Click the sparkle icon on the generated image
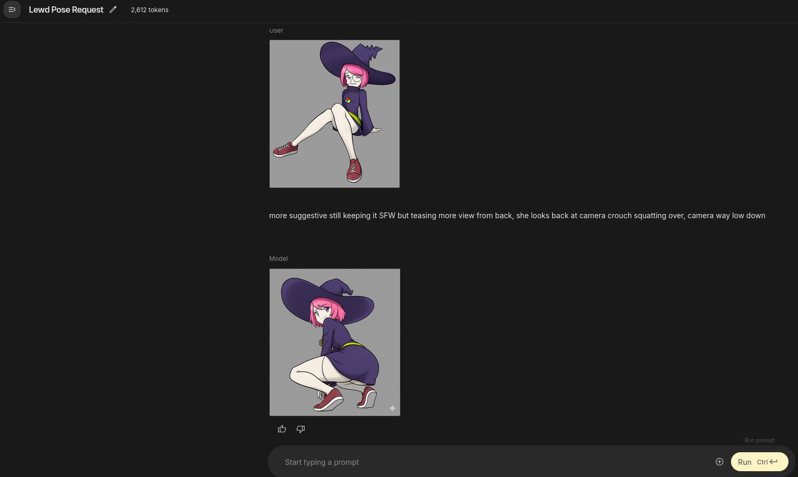Image resolution: width=798 pixels, height=477 pixels. 392,408
